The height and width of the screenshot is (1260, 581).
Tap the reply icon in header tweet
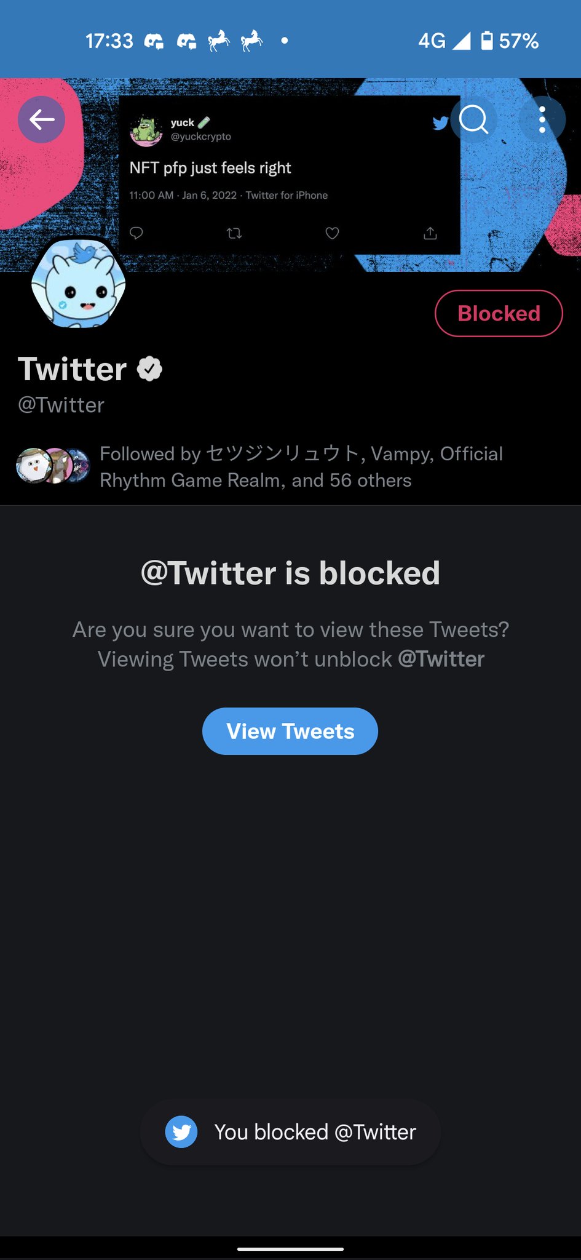click(x=136, y=233)
